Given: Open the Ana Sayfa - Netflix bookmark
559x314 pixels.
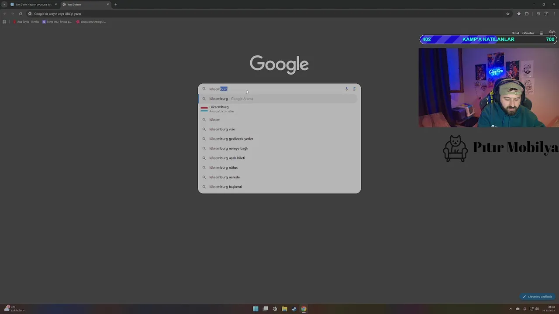Looking at the screenshot, I should 26,21.
